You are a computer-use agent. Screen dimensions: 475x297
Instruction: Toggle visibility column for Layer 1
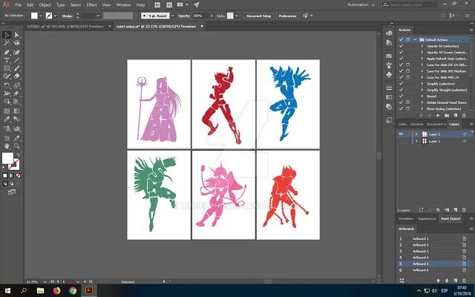point(401,141)
